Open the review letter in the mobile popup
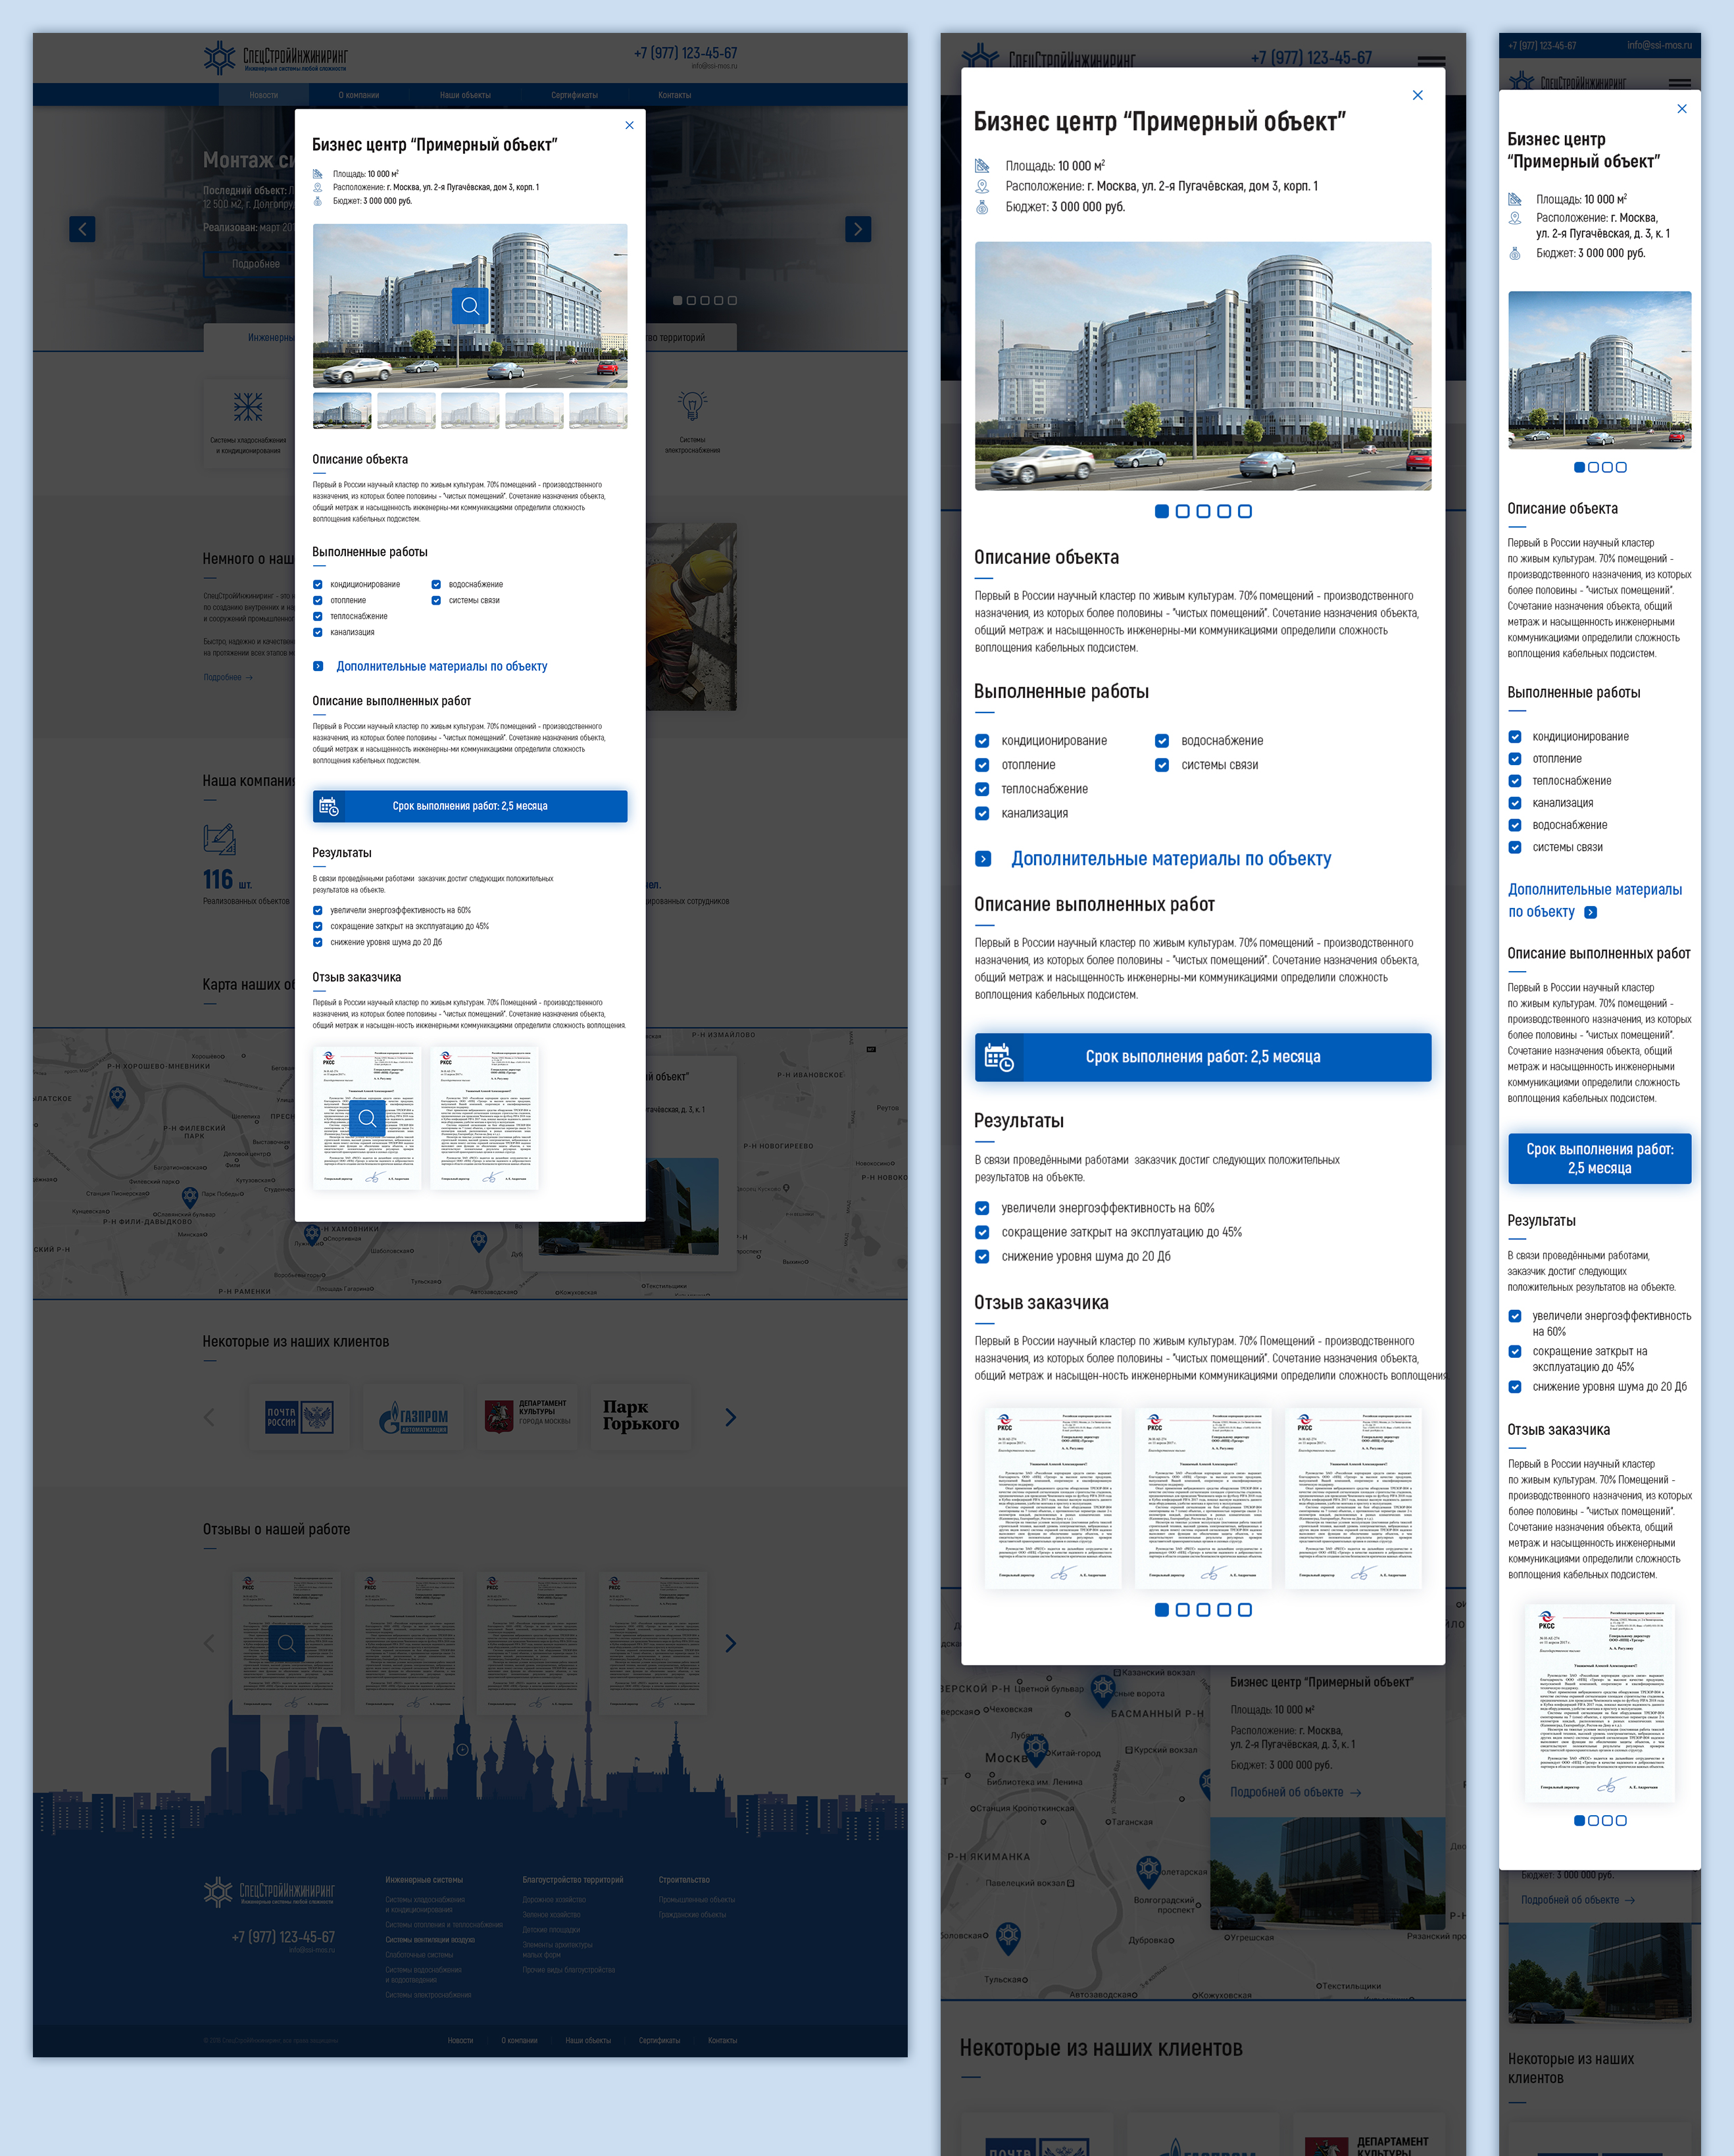 pos(1599,1703)
